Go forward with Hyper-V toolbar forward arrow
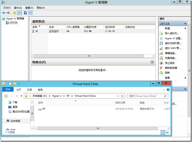192x142 pixels. pos(8,13)
